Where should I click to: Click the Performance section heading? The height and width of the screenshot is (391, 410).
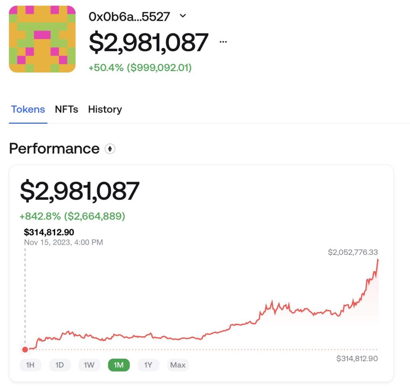[54, 149]
